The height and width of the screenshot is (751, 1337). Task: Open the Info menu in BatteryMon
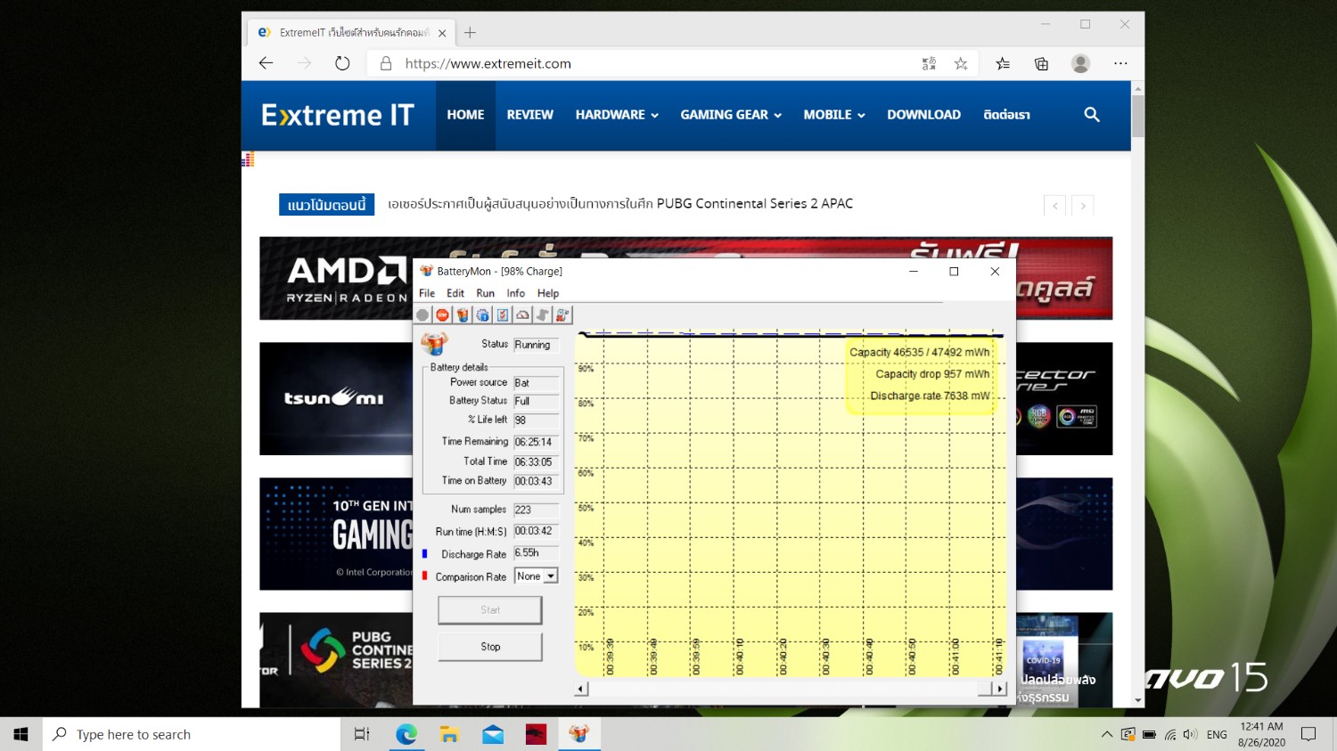[x=516, y=293]
